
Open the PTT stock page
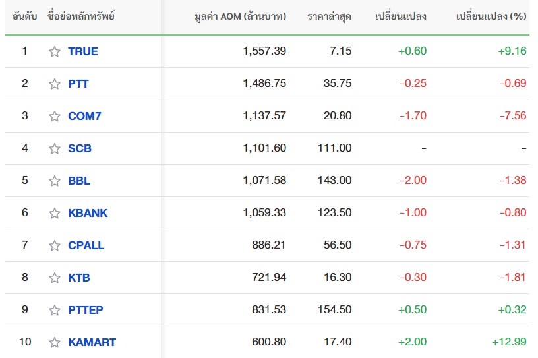tap(78, 84)
